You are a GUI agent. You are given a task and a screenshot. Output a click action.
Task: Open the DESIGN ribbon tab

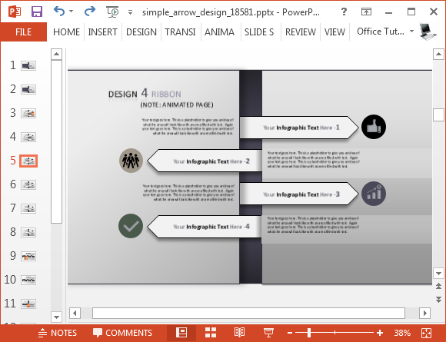click(x=141, y=32)
